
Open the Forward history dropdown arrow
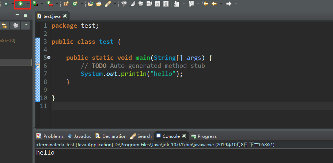[x=236, y=4]
